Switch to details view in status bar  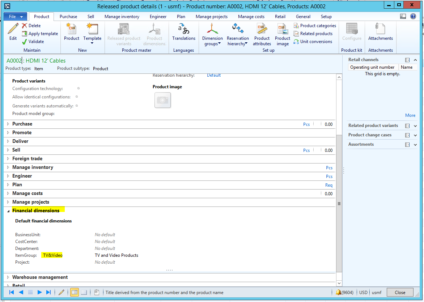coord(74,292)
